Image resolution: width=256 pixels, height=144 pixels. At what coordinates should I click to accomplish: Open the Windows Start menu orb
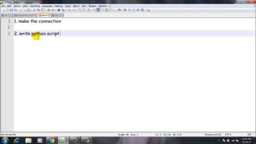tap(5, 140)
